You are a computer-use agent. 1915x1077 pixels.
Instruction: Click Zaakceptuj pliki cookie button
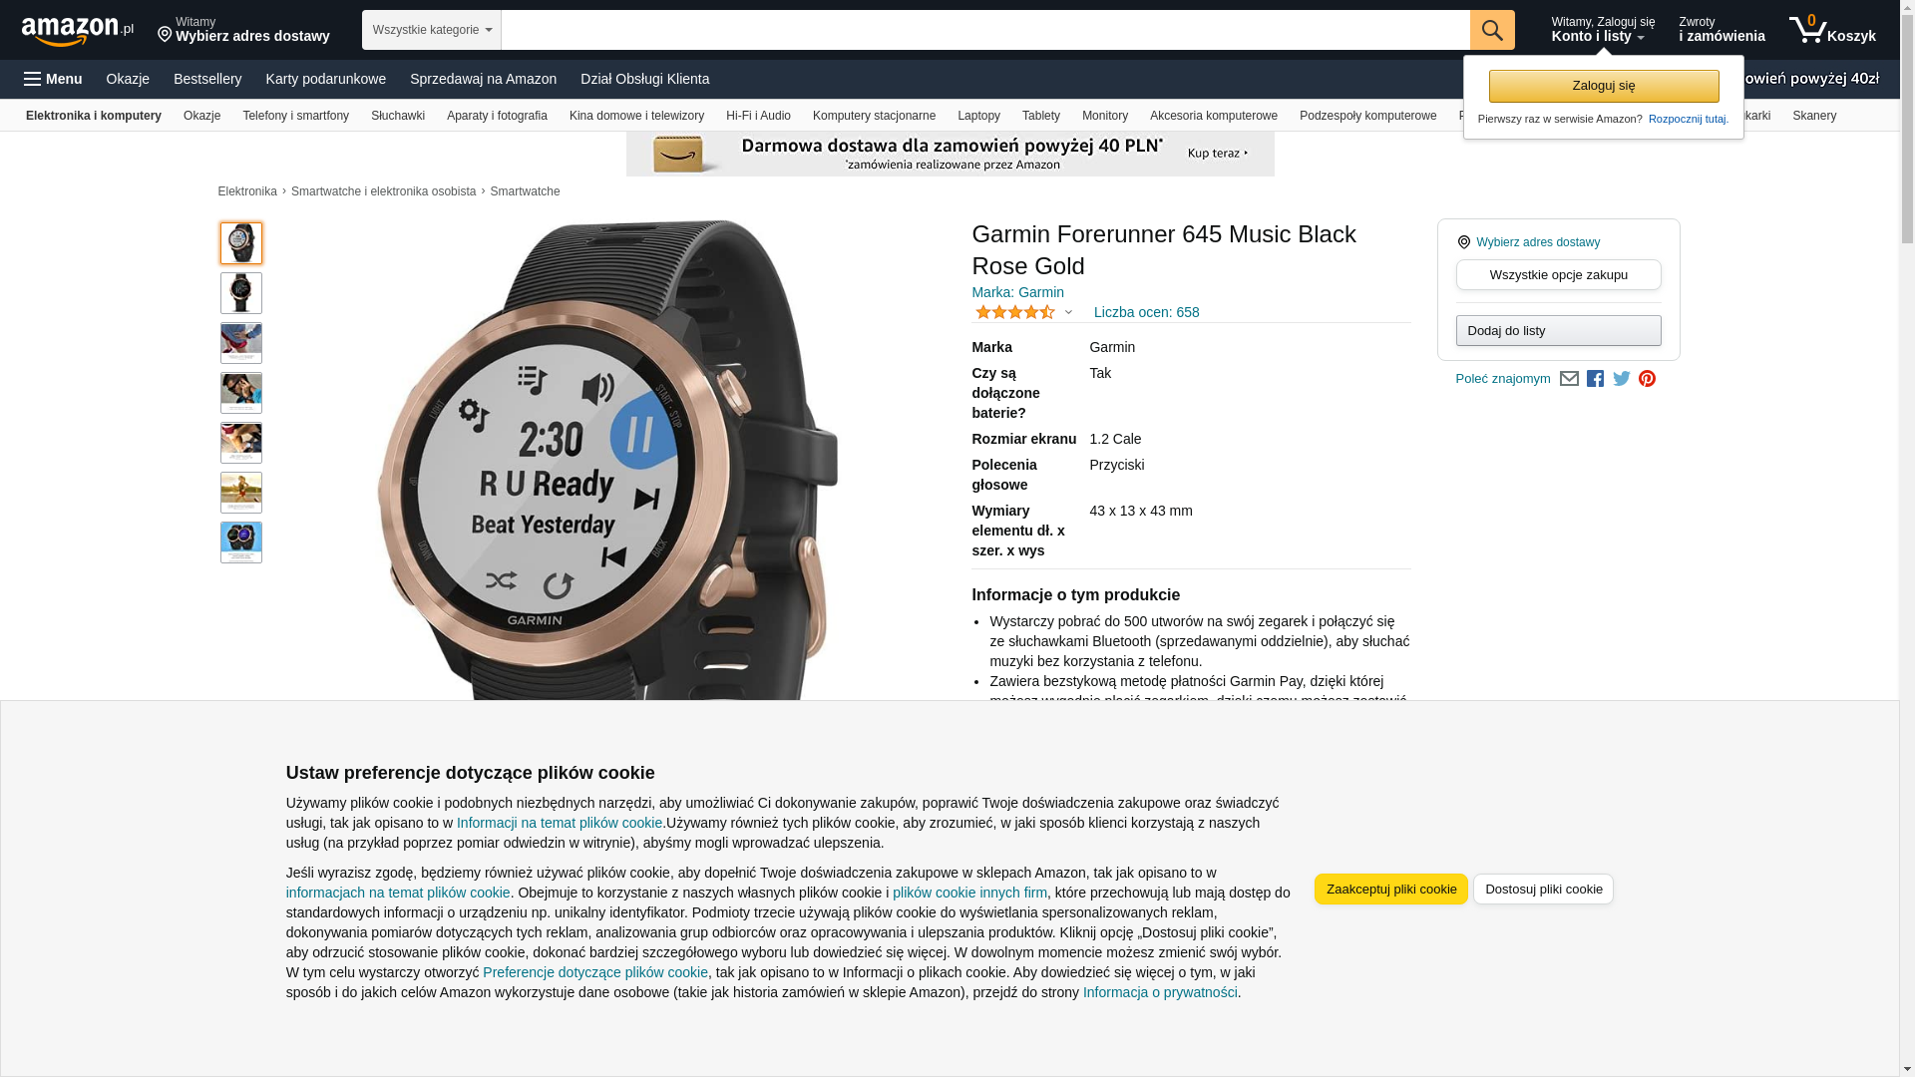(1390, 890)
